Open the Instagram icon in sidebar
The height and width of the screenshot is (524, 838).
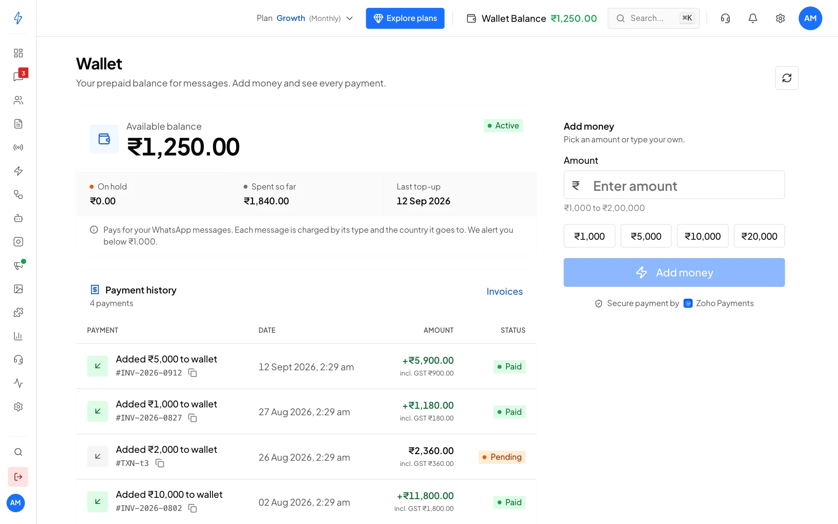click(18, 241)
